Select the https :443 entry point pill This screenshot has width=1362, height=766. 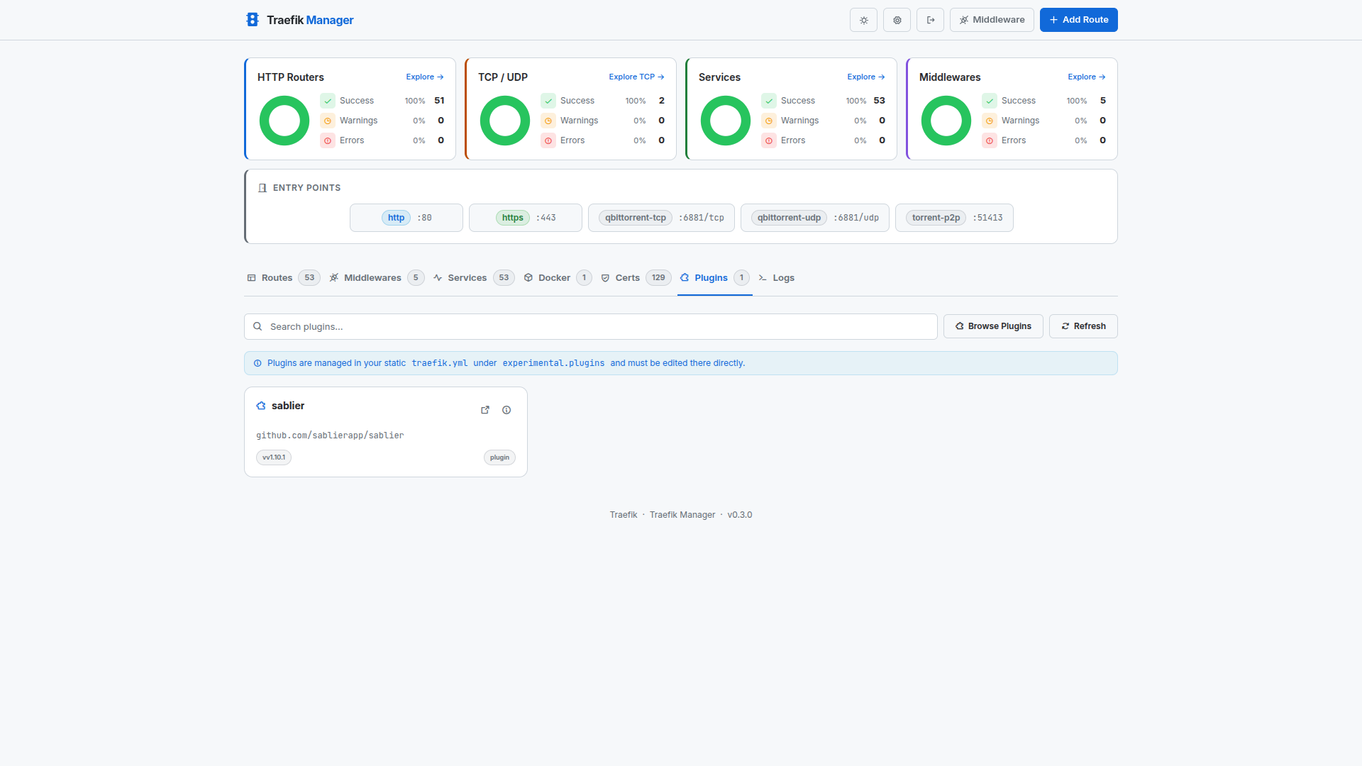point(525,218)
